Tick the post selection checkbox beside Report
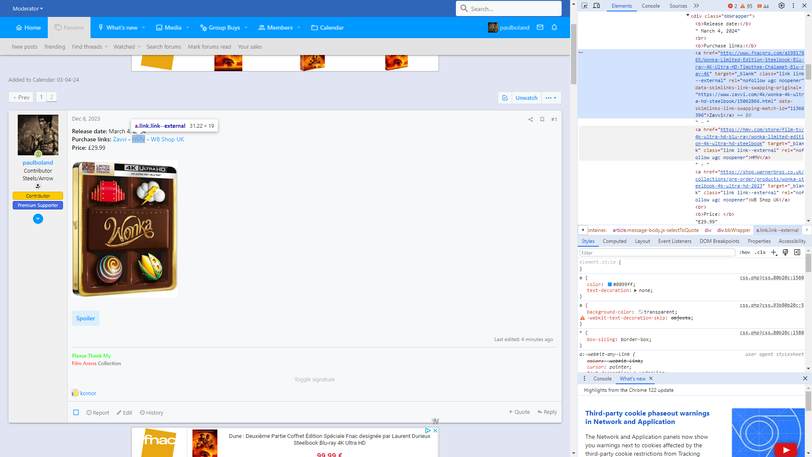The width and height of the screenshot is (812, 457). (76, 413)
